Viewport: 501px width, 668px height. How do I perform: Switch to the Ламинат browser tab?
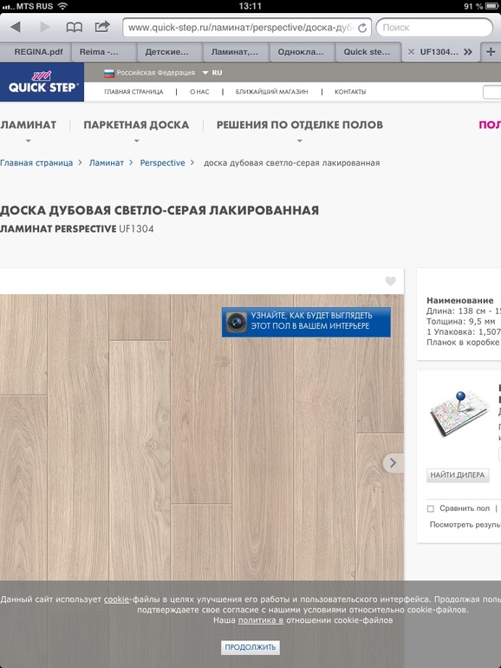(x=237, y=52)
